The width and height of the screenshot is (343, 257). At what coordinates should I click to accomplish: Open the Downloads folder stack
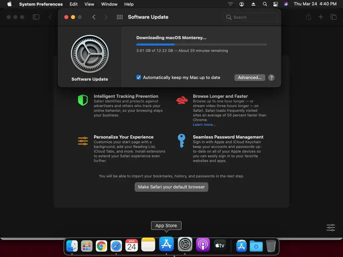(256, 246)
